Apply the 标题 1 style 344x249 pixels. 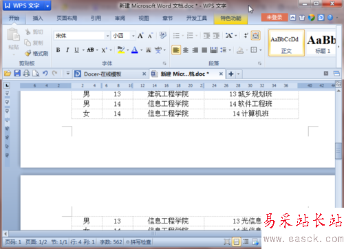(322, 43)
